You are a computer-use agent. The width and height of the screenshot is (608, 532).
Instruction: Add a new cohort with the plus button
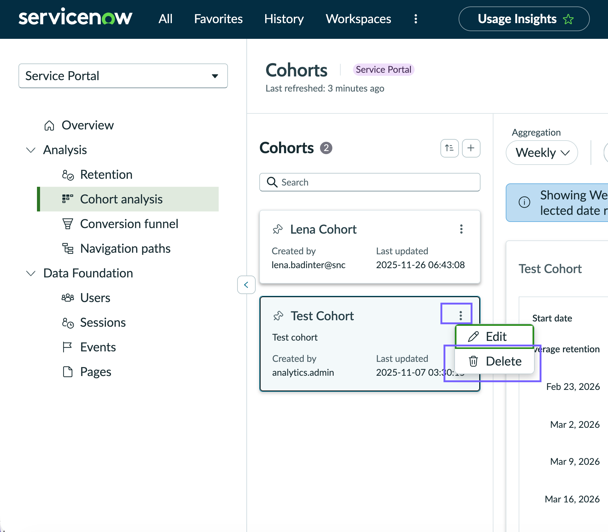coord(471,148)
